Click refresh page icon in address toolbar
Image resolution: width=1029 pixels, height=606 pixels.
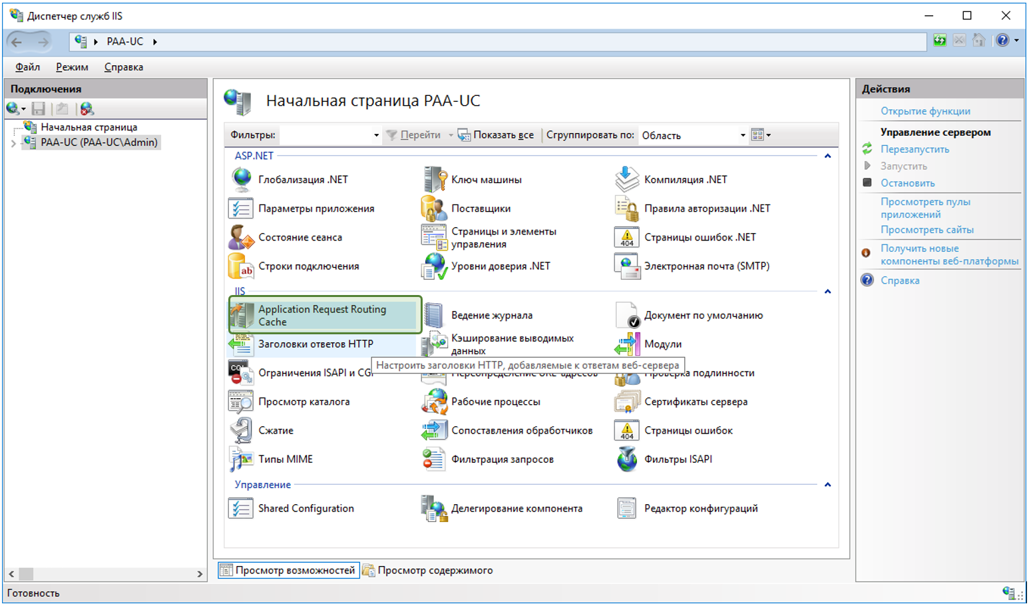click(x=940, y=41)
